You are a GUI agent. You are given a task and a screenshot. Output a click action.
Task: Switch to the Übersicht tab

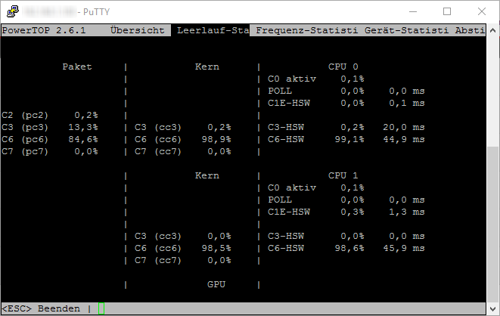tap(138, 30)
